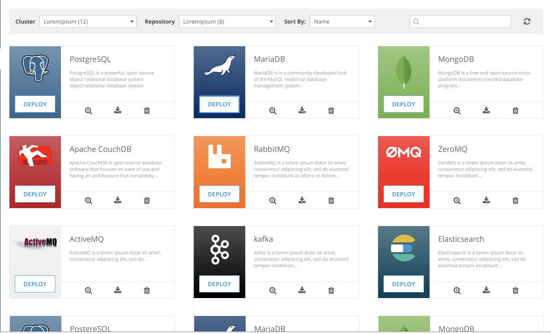Image resolution: width=551 pixels, height=334 pixels.
Task: Download Apache CouchDB using download icon
Action: click(x=118, y=200)
